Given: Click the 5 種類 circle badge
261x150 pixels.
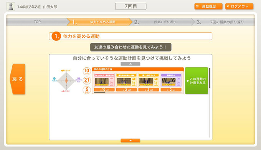Looking at the screenshot, I should [x=87, y=90].
